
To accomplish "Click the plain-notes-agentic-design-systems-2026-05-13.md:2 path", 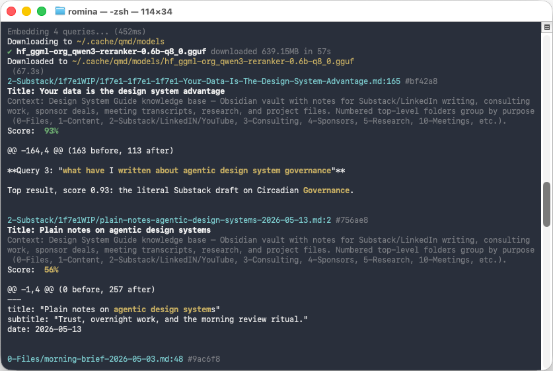I will [169, 220].
